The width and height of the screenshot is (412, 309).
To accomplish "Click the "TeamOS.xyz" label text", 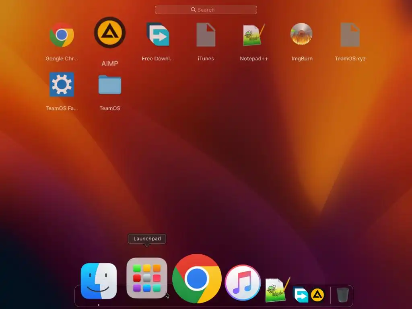I will click(x=350, y=59).
